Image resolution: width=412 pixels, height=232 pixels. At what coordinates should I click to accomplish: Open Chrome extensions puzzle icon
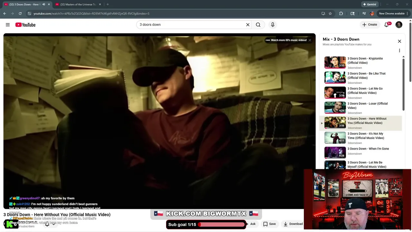341,14
